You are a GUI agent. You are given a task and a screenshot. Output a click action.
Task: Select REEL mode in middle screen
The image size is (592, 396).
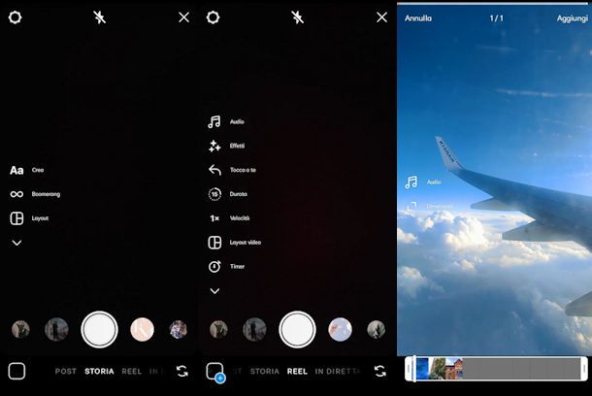click(297, 372)
